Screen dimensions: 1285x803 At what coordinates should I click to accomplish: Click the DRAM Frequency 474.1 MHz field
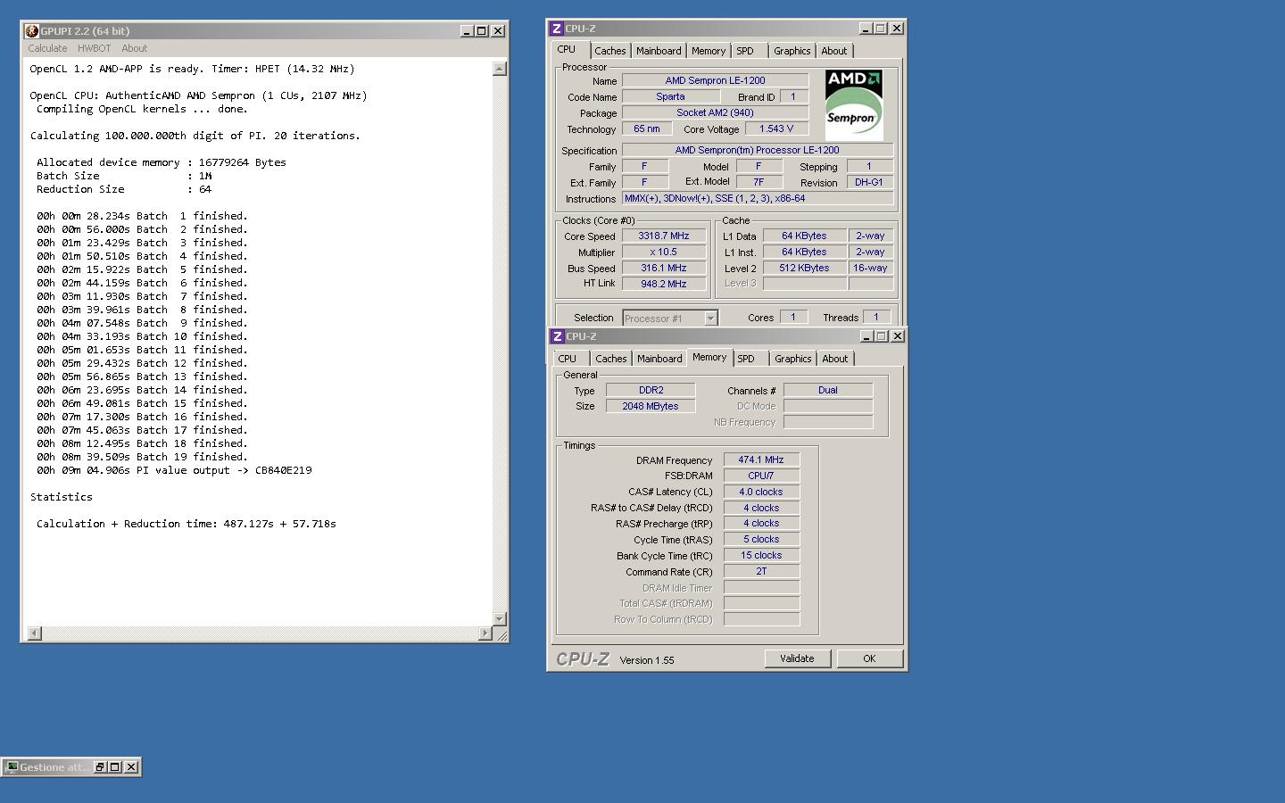761,460
